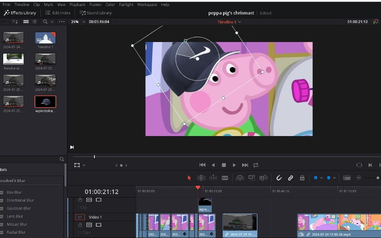Image resolution: width=381 pixels, height=238 pixels.
Task: Jump to the last frame
Action: 245,165
